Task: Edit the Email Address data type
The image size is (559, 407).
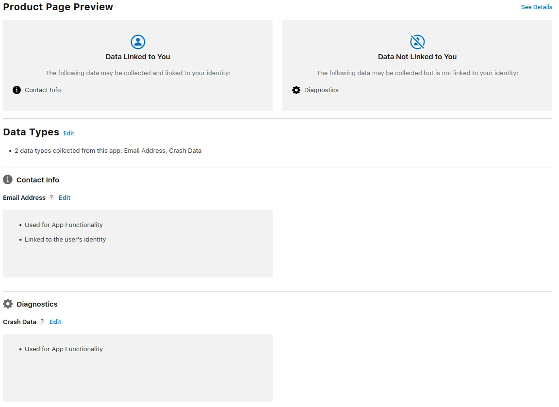Action: click(64, 197)
